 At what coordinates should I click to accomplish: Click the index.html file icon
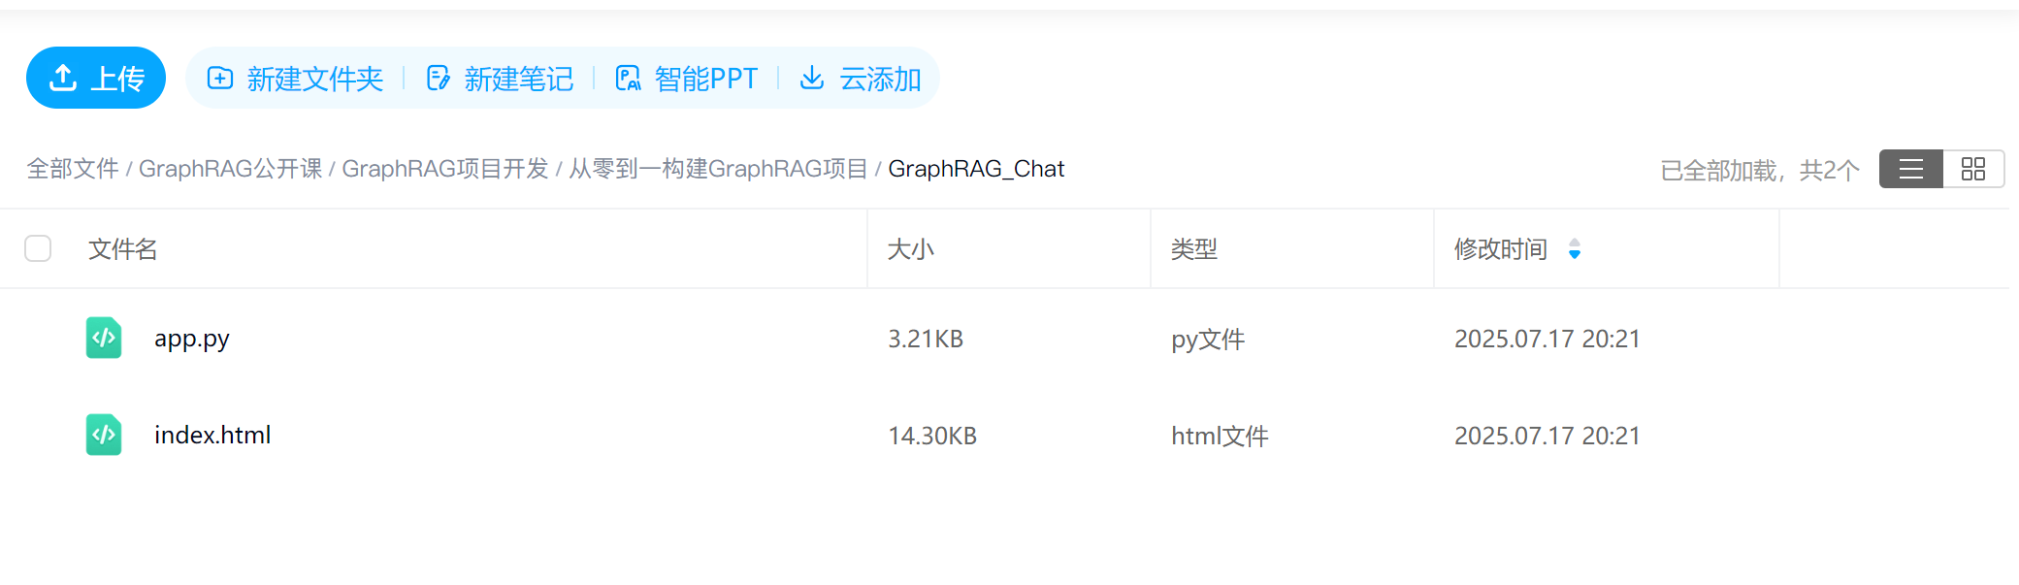click(x=104, y=435)
